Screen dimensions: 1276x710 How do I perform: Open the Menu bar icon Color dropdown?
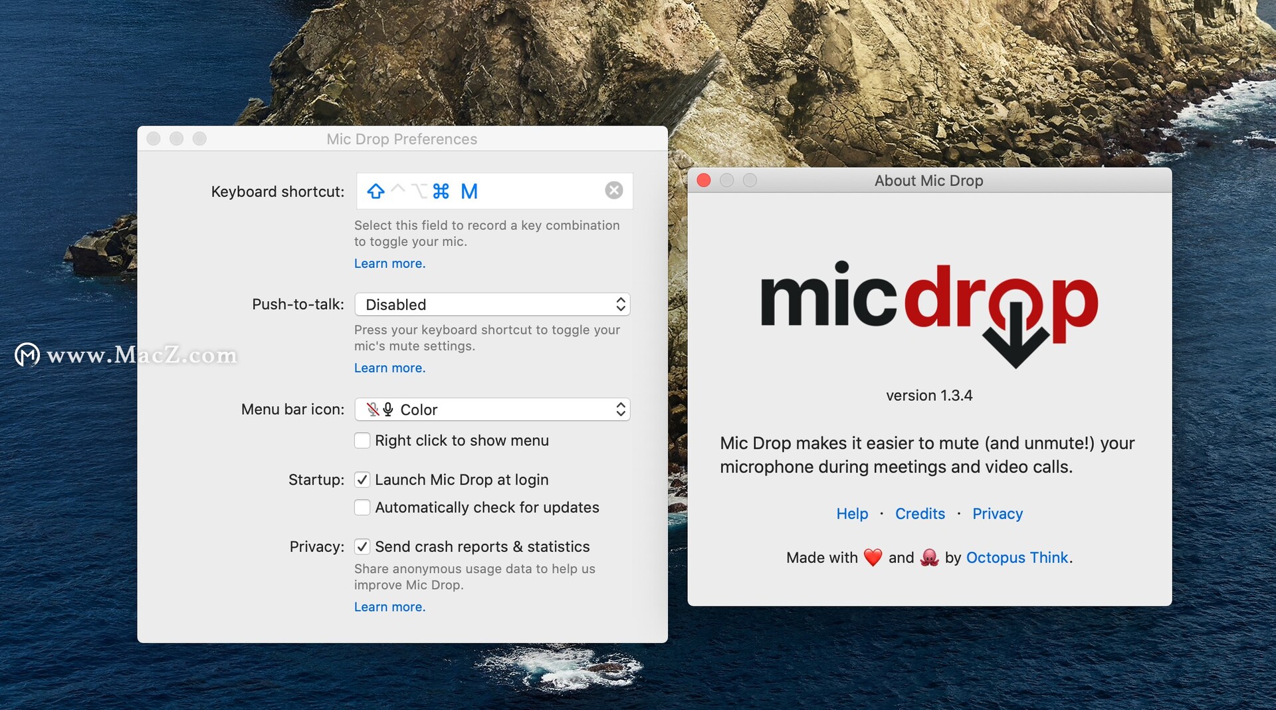[492, 410]
